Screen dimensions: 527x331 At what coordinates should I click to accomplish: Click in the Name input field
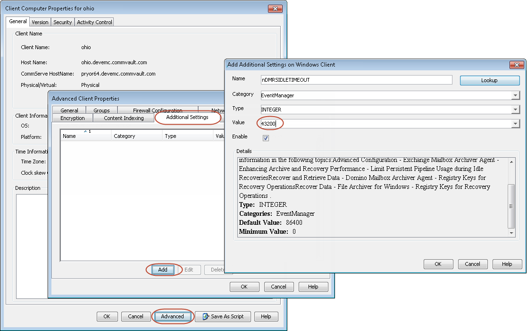click(x=356, y=80)
